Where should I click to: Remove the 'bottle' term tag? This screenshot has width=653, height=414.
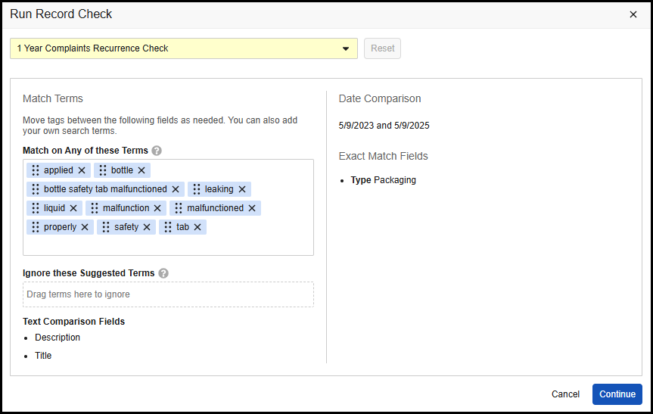coord(141,170)
